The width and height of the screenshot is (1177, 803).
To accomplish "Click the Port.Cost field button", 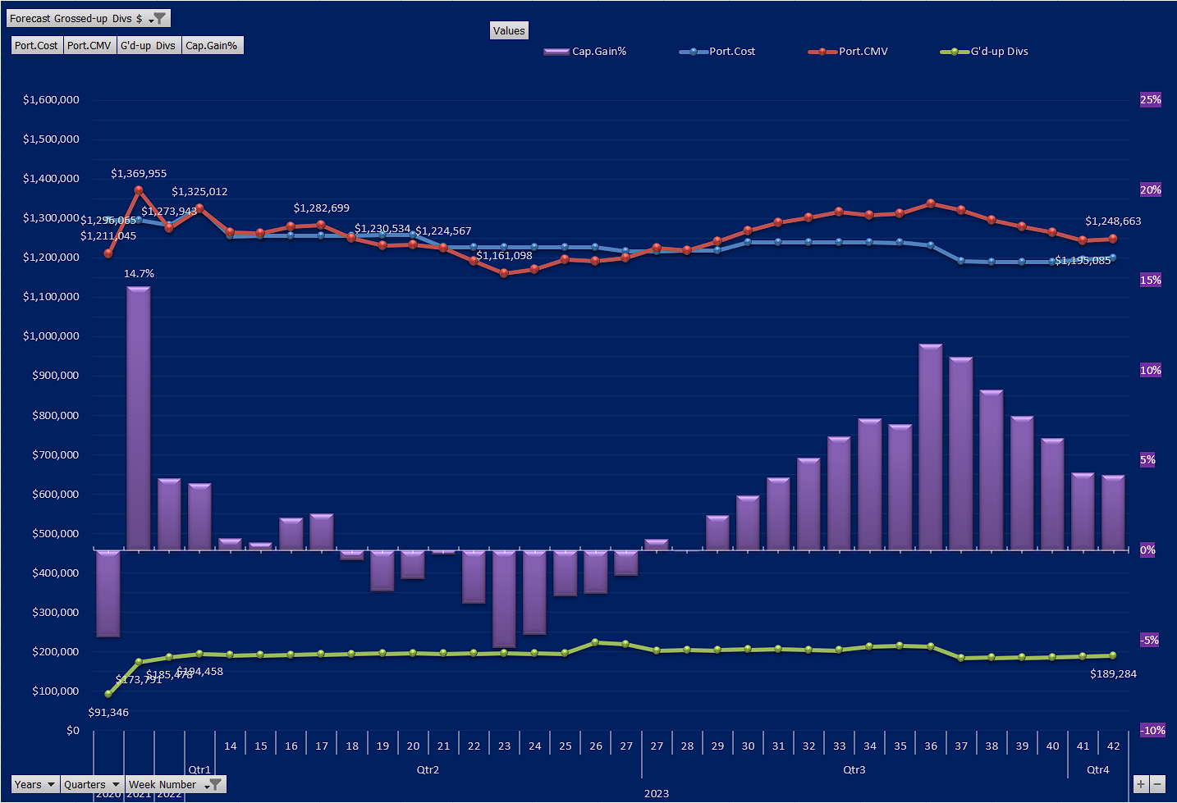I will click(x=37, y=46).
